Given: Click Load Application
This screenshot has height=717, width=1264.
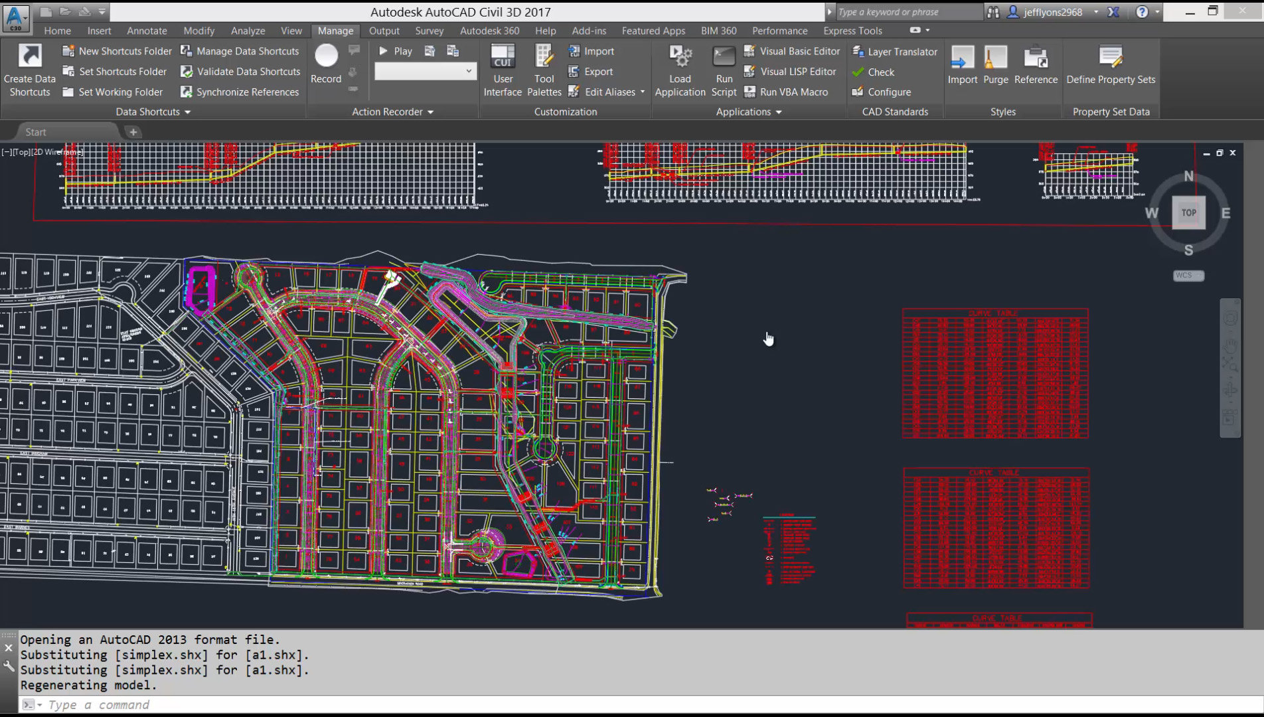Looking at the screenshot, I should point(680,70).
